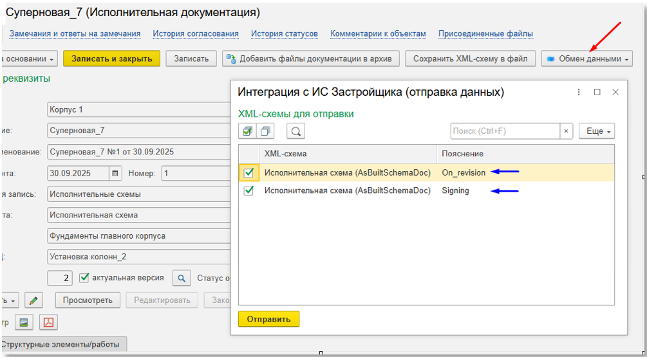Open the Еще dropdown menu
Viewport: 647px width, 357px height.
pos(596,131)
